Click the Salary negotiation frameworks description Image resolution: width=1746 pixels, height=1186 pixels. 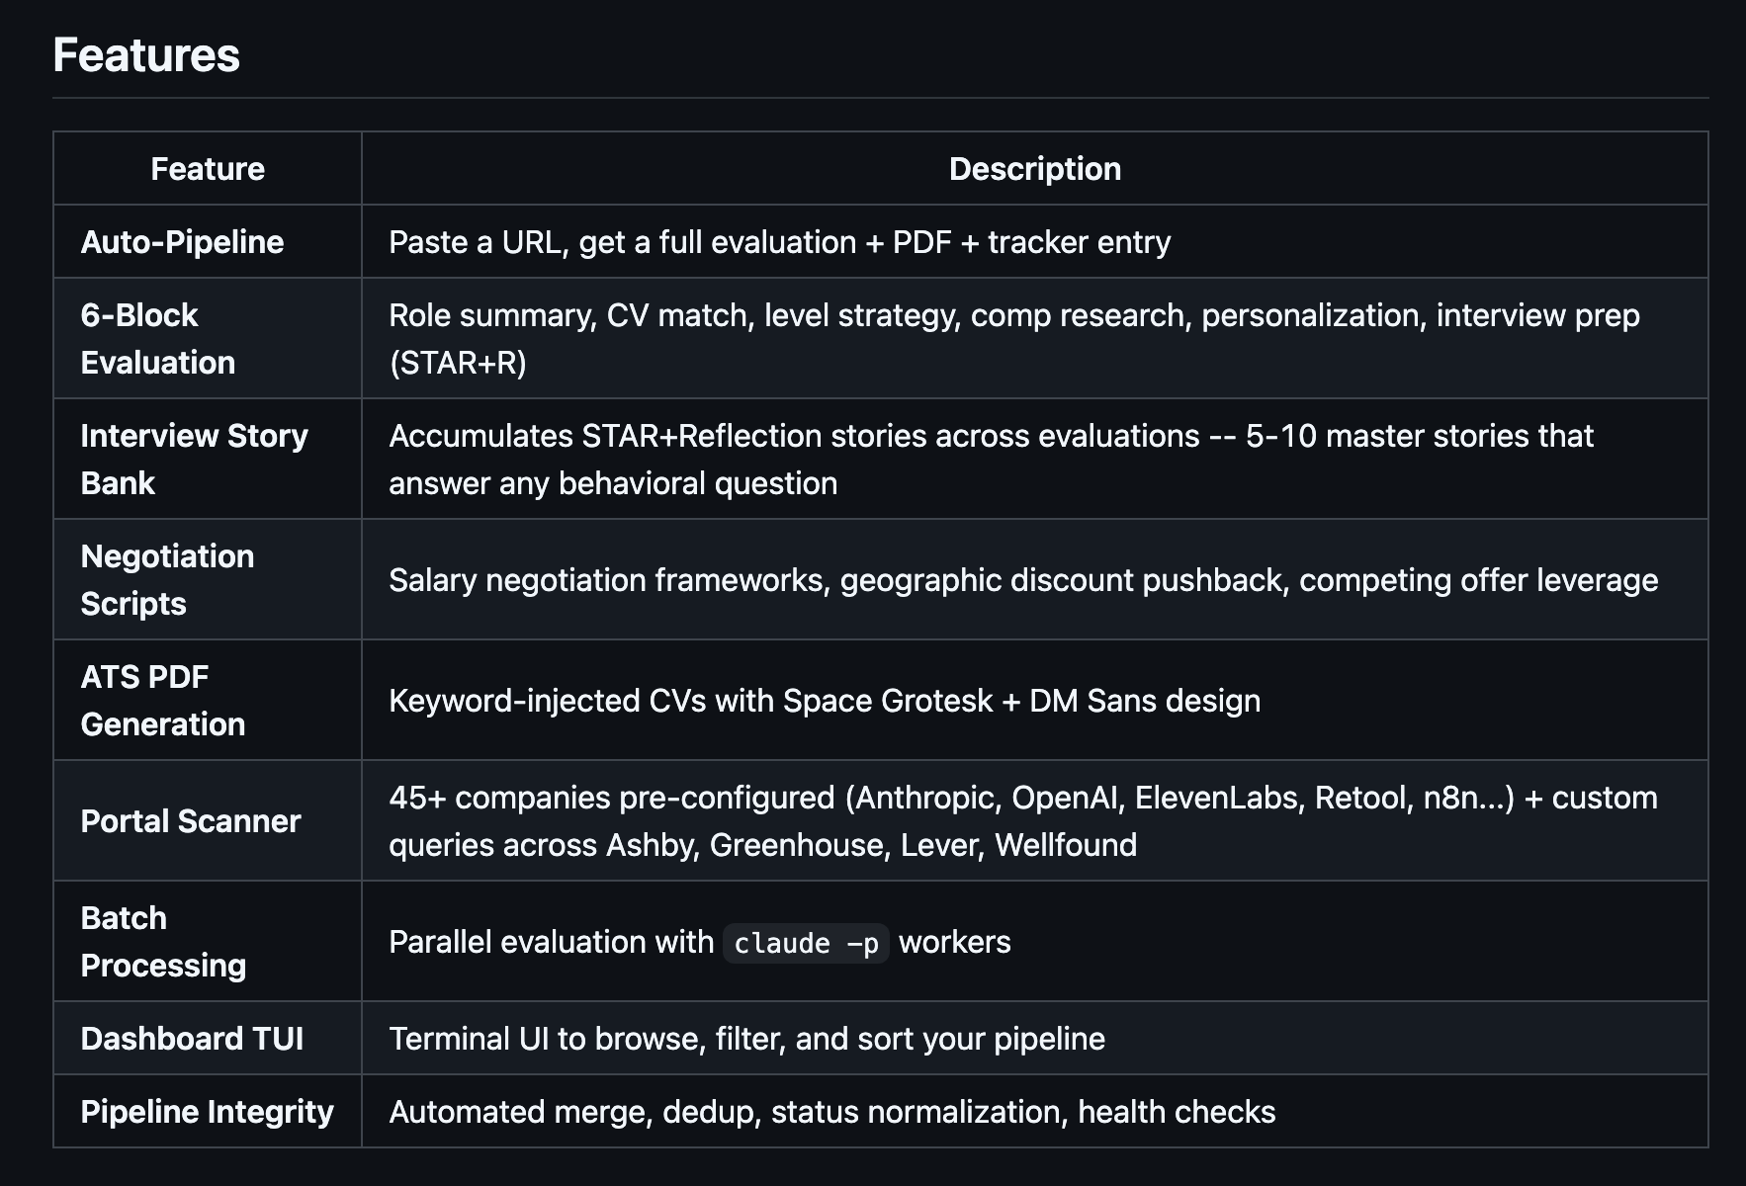coord(1023,580)
